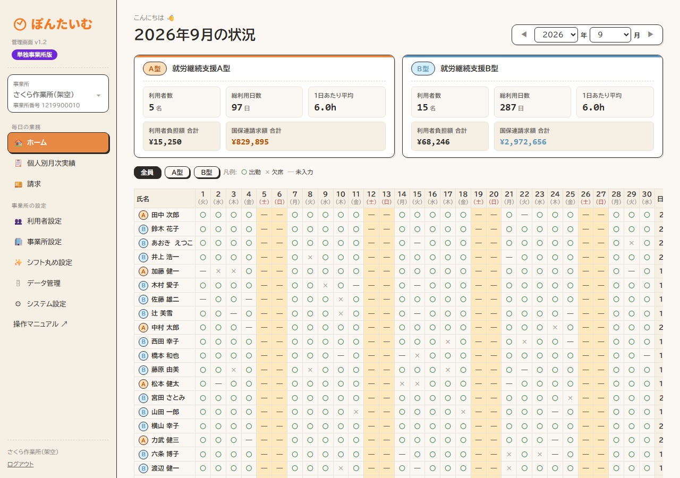
Task: Click the 単独事業所版 badge
Action: pos(35,55)
